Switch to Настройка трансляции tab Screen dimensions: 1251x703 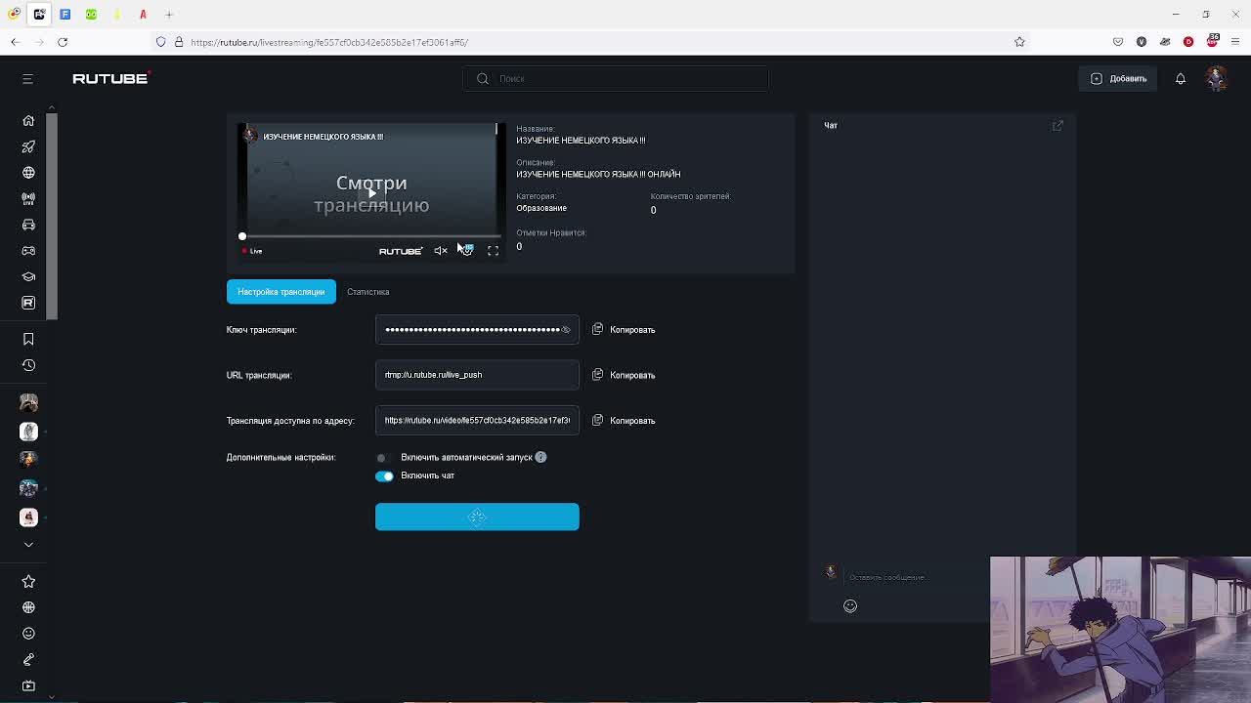tap(280, 292)
